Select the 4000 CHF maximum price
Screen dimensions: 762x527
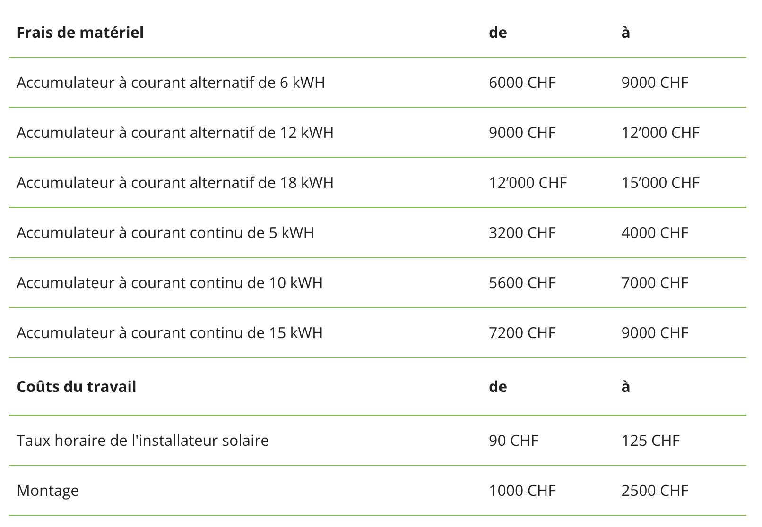[654, 233]
